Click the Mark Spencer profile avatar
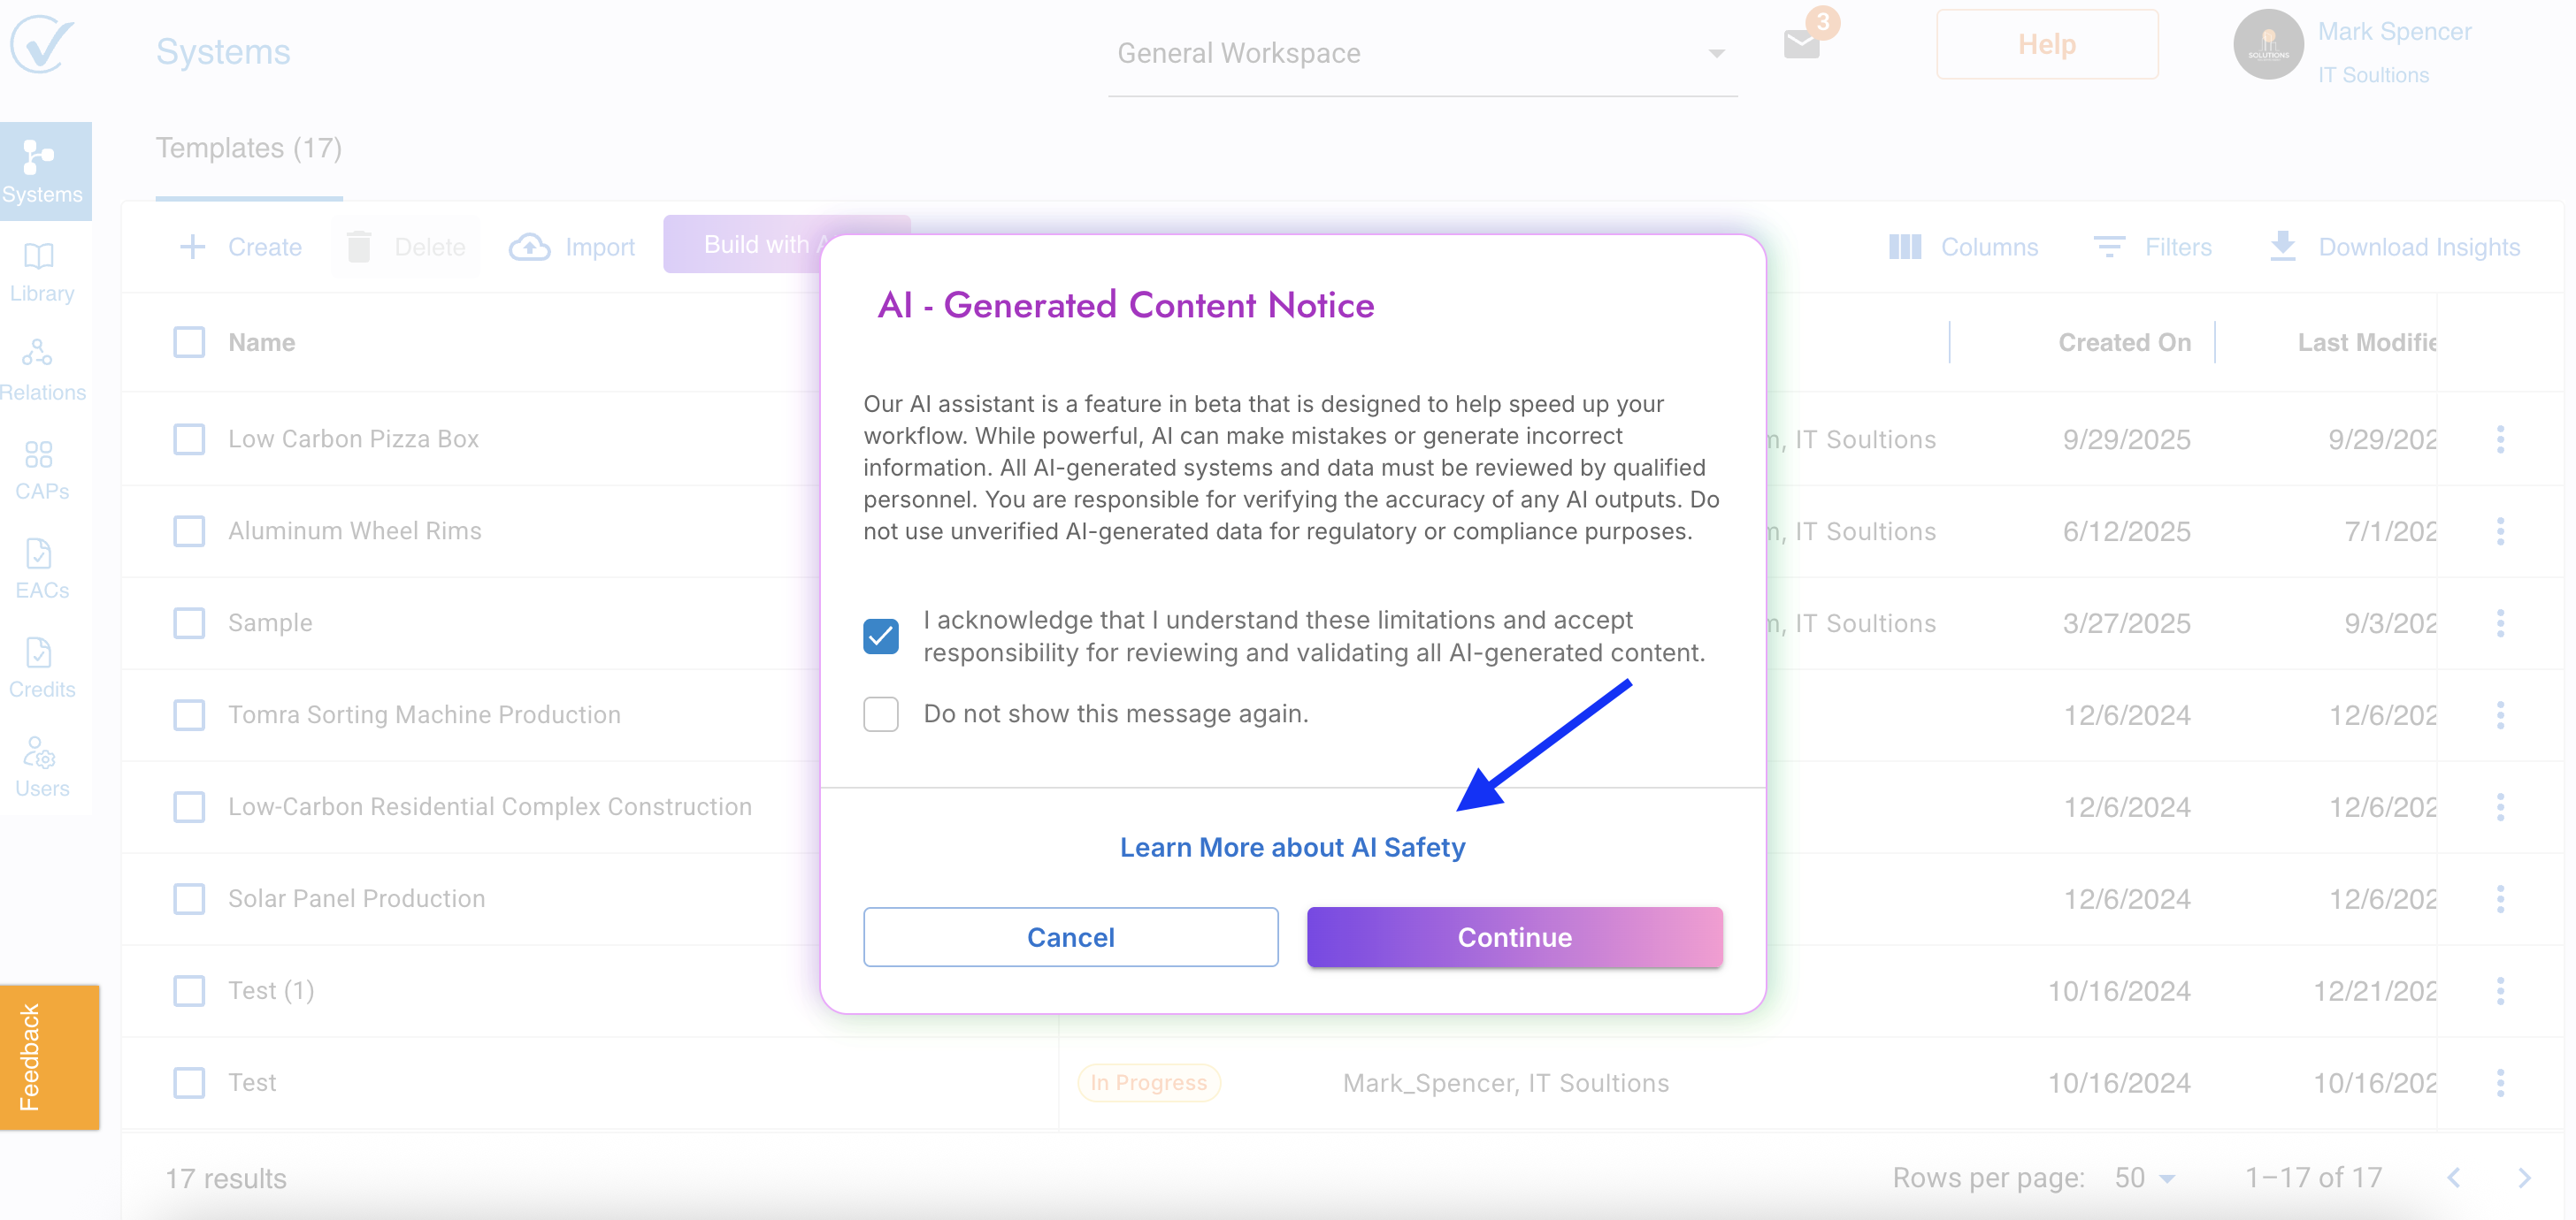The width and height of the screenshot is (2576, 1220). [2268, 44]
